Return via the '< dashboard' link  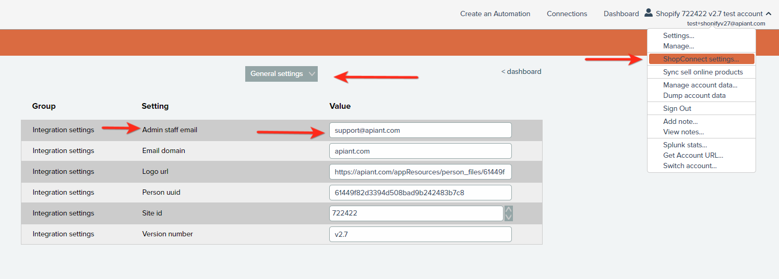tap(521, 72)
